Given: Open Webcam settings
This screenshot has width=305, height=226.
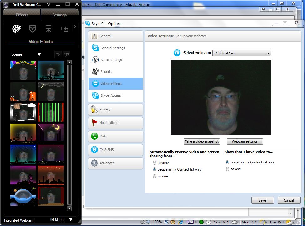Looking at the screenshot, I should coord(245,141).
